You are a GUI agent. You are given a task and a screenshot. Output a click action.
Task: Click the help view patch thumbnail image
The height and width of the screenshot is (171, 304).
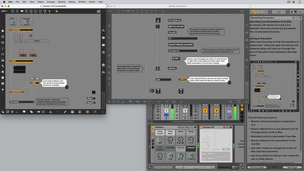(x=275, y=86)
